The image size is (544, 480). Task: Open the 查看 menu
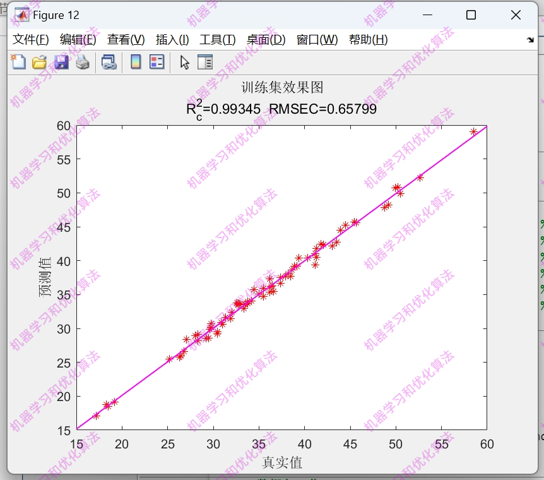click(124, 39)
